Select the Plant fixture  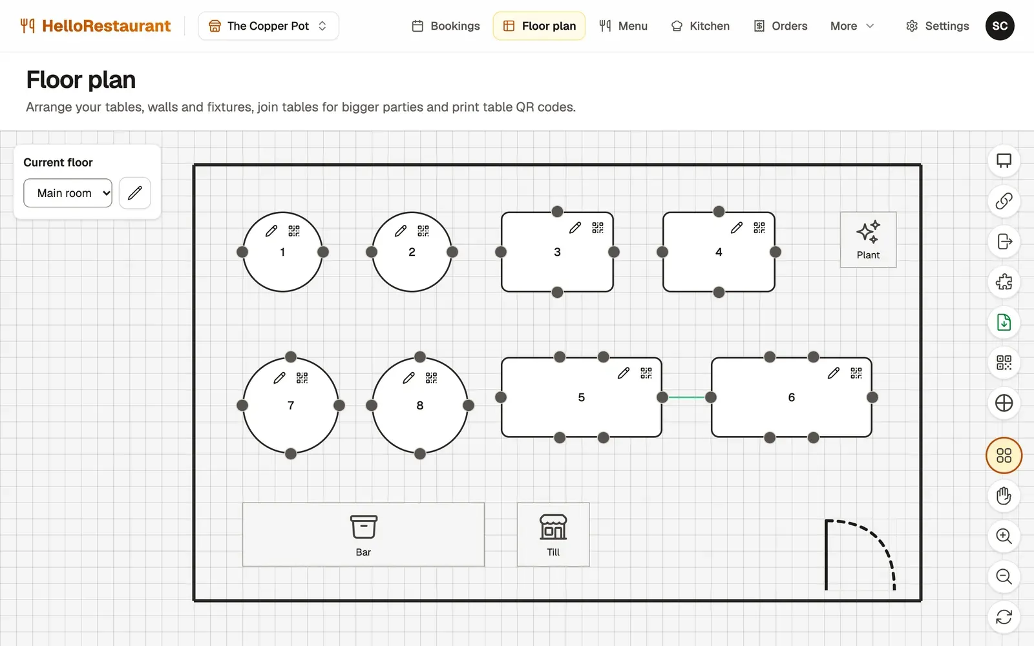pyautogui.click(x=868, y=240)
